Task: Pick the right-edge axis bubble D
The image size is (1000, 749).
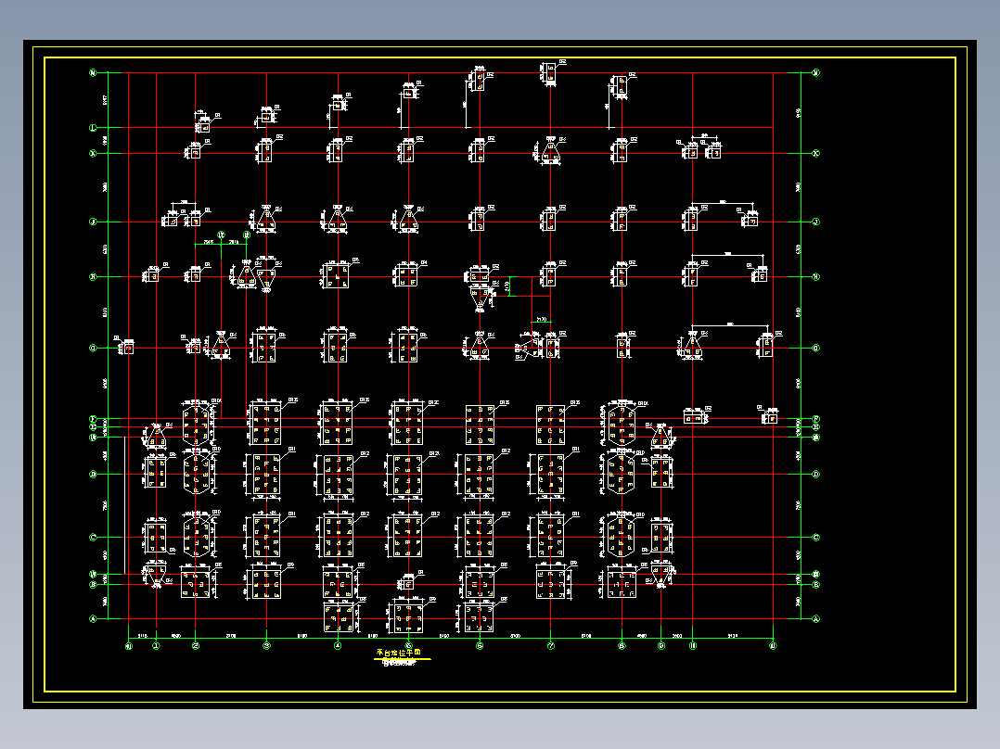Action: (815, 475)
